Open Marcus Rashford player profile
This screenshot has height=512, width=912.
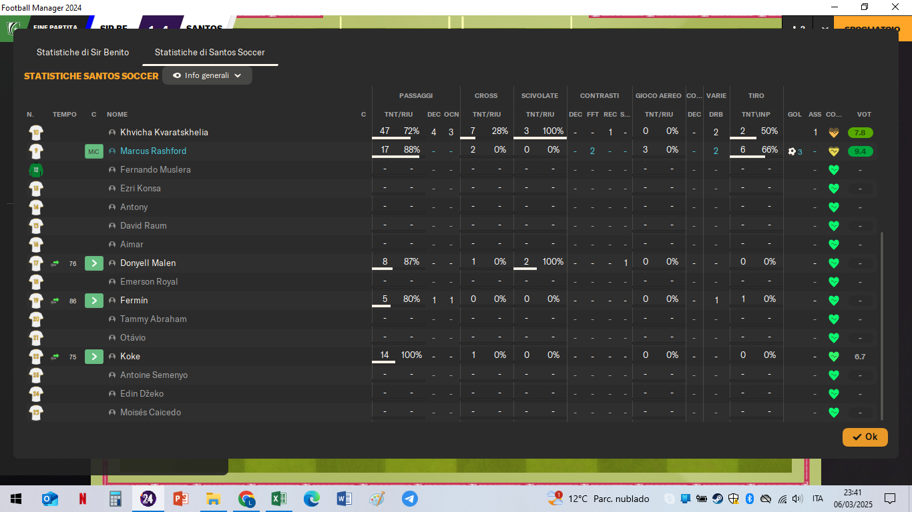(153, 151)
